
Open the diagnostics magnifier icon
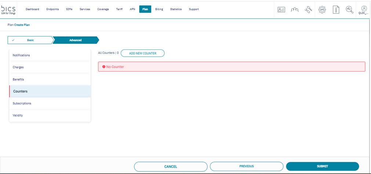pyautogui.click(x=349, y=10)
